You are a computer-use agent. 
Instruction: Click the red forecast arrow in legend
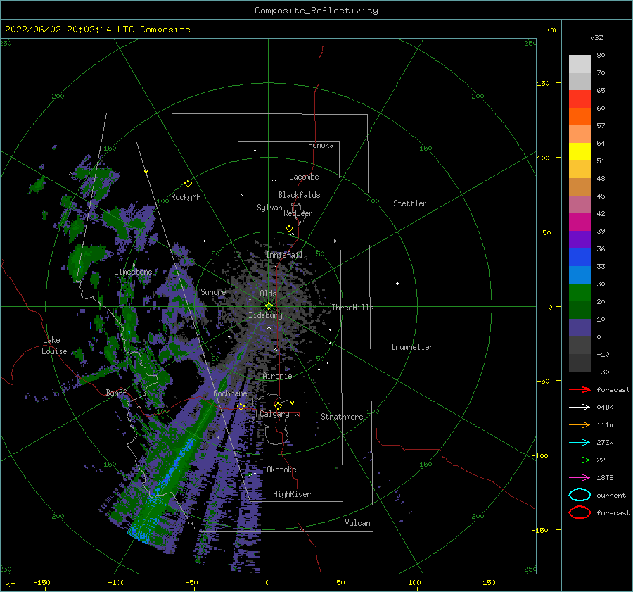580,389
